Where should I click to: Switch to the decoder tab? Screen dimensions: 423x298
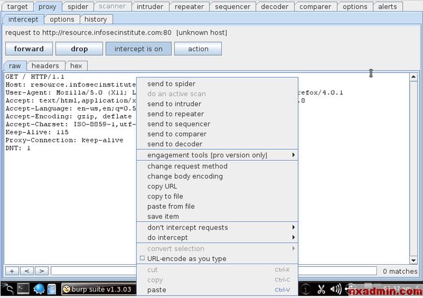275,7
